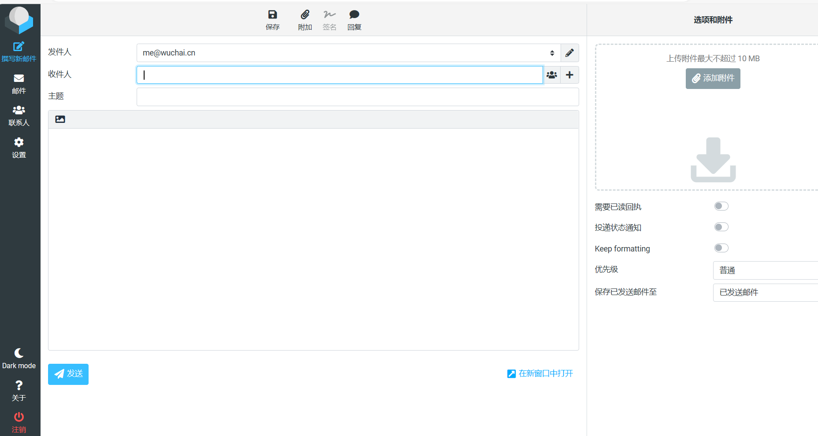Turn on the Keep formatting switch
Screen dimensions: 818x436
click(721, 248)
